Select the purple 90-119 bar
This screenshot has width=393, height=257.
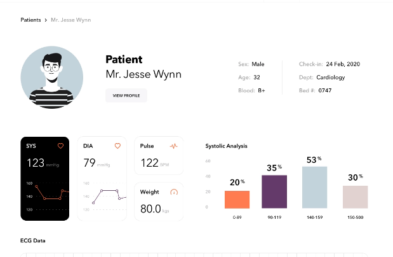tap(274, 192)
